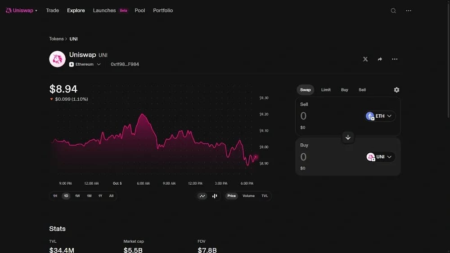Go back to Tokens breadcrumb
This screenshot has height=253, width=450.
[56, 39]
